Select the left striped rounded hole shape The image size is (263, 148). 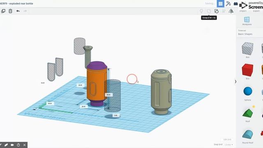[x=51, y=72]
